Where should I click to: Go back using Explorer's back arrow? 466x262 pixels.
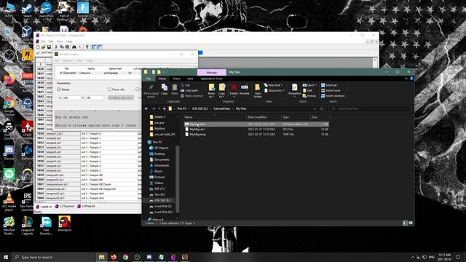click(146, 108)
